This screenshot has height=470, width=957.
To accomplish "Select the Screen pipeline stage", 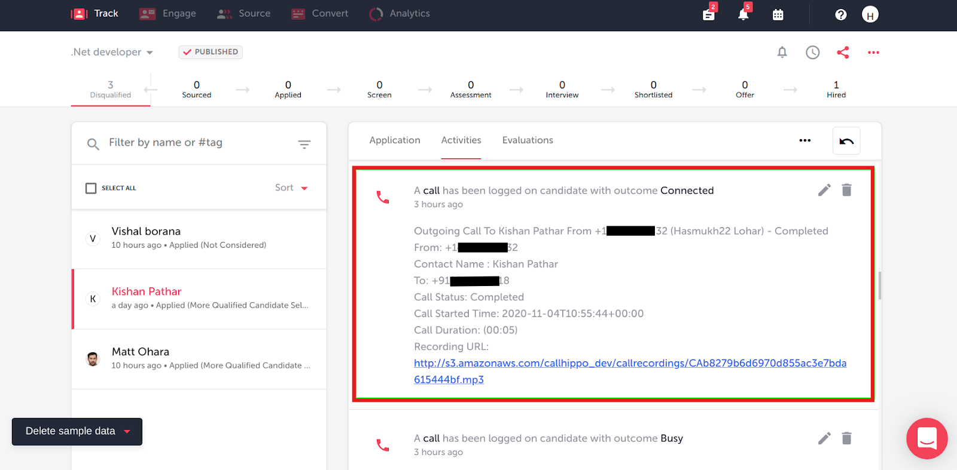I will point(379,90).
